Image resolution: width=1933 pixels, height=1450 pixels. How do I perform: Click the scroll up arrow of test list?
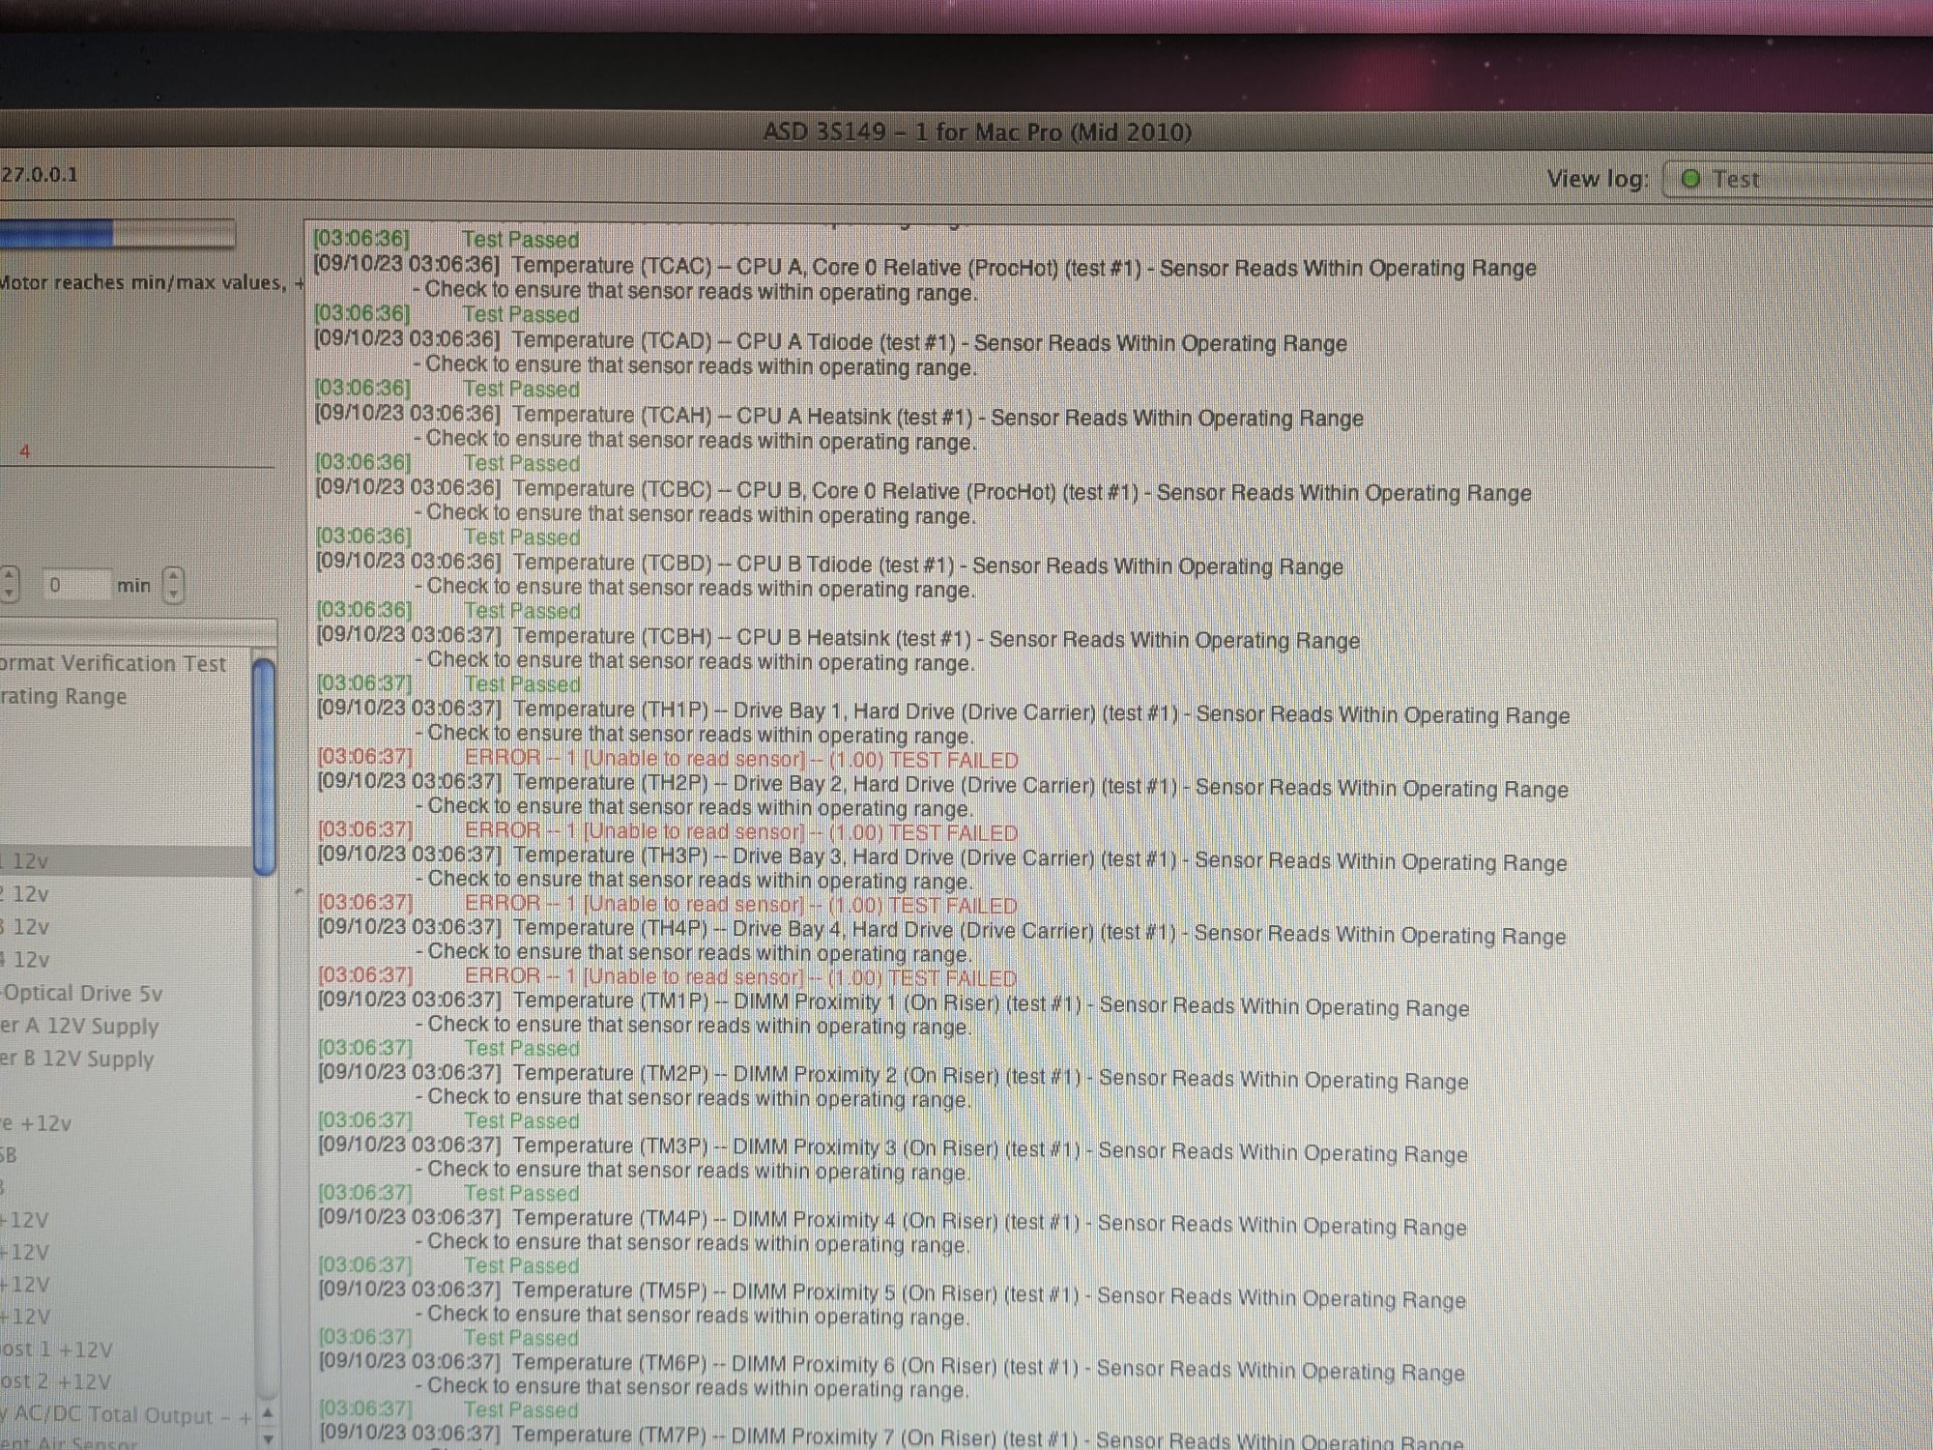point(268,1412)
